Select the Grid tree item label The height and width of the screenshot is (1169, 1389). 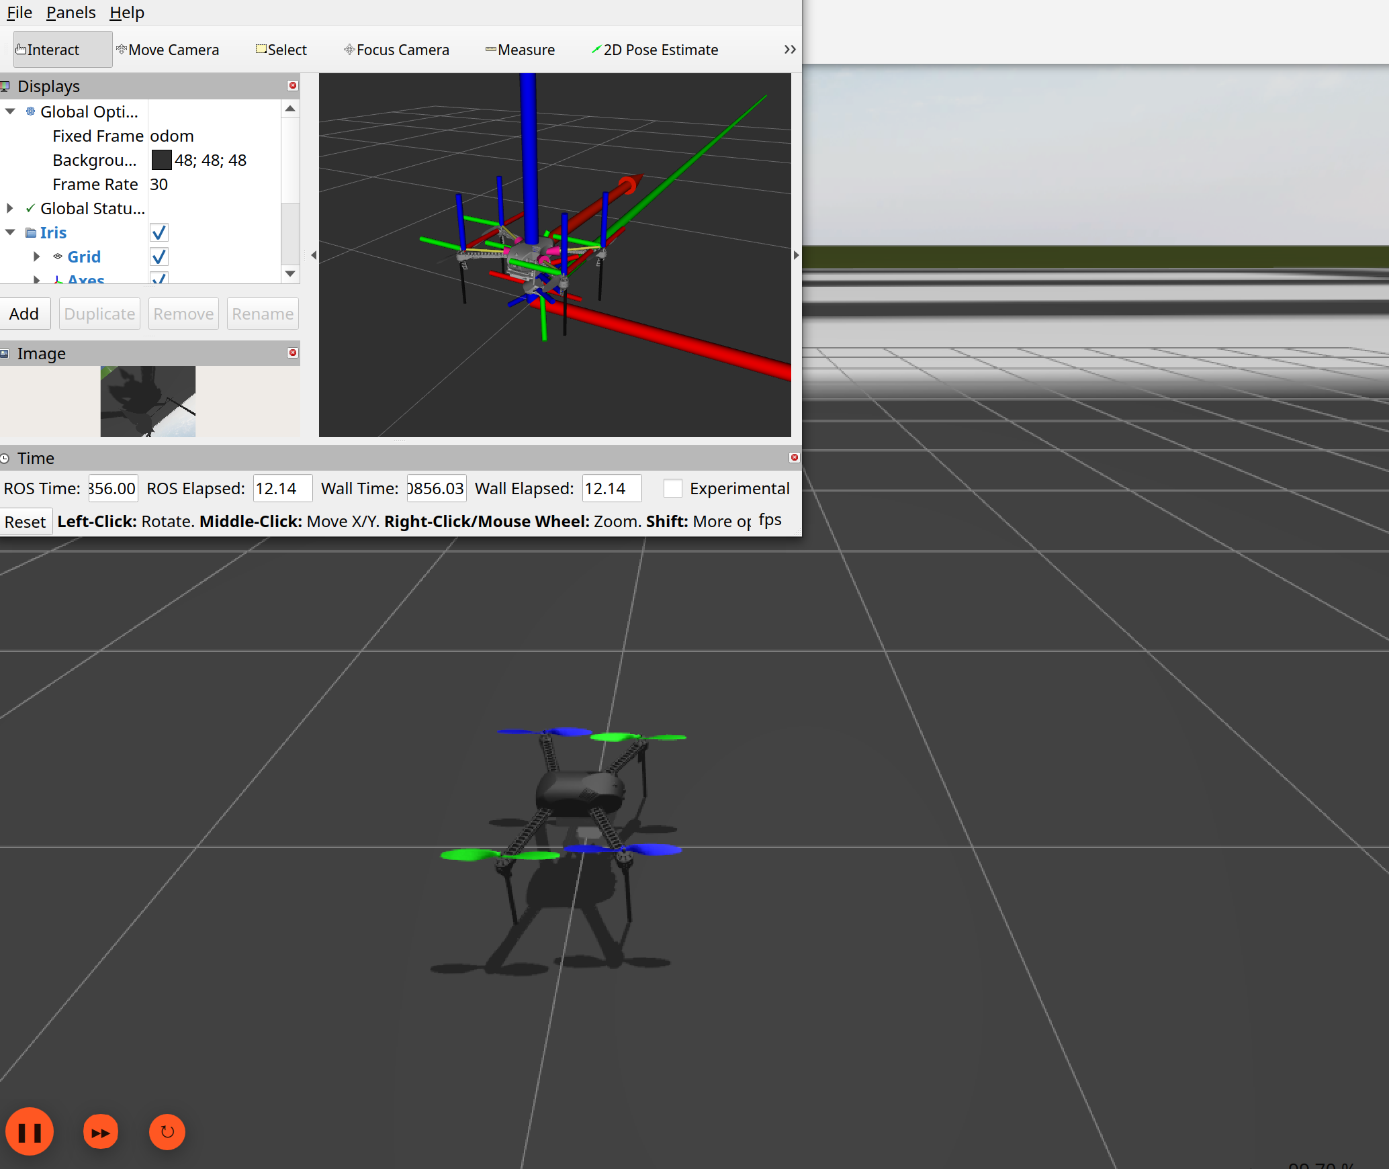[x=84, y=256]
